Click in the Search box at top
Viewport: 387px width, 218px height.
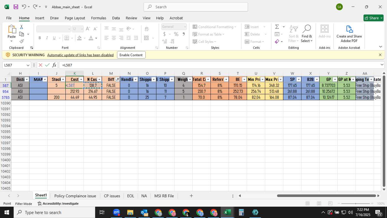pyautogui.click(x=196, y=7)
